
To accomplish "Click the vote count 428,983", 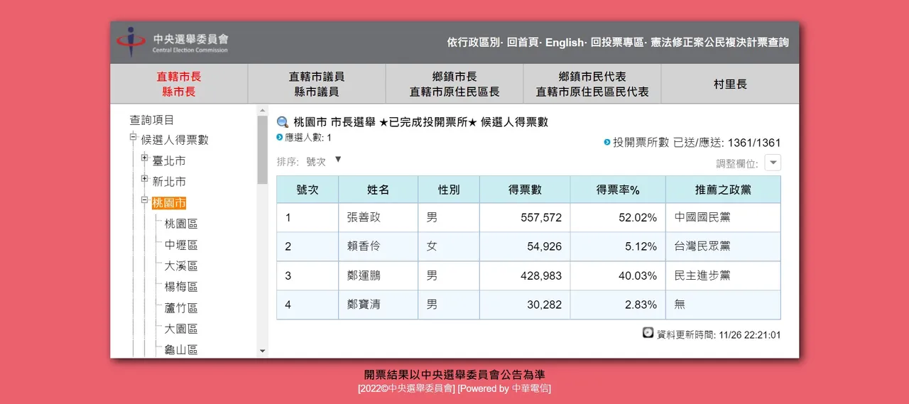I will coord(541,275).
